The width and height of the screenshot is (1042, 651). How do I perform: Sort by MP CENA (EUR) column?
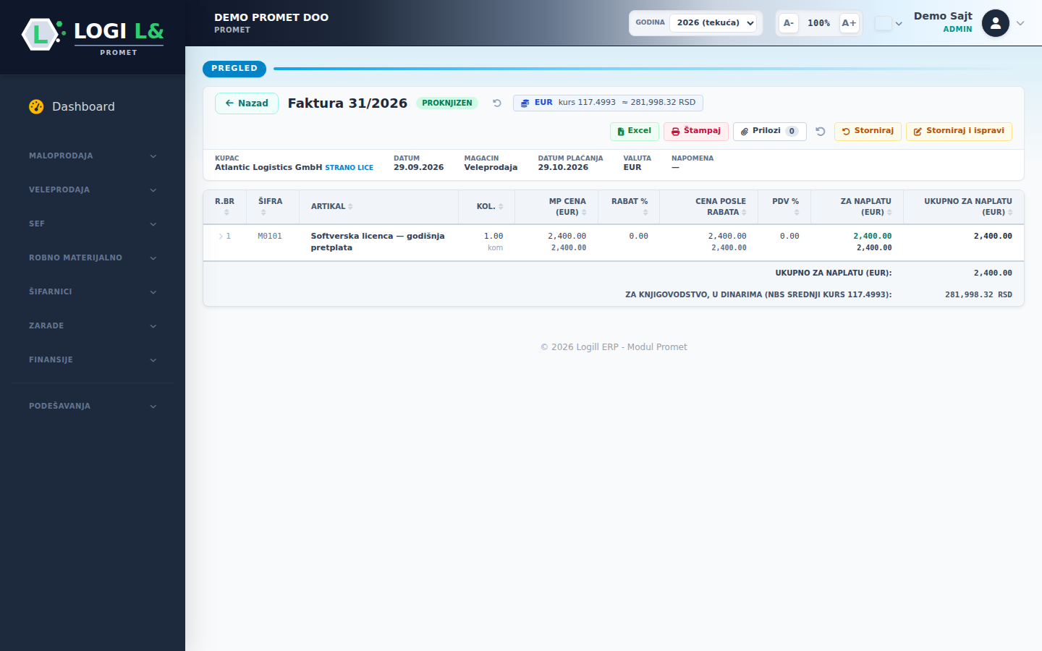click(584, 213)
